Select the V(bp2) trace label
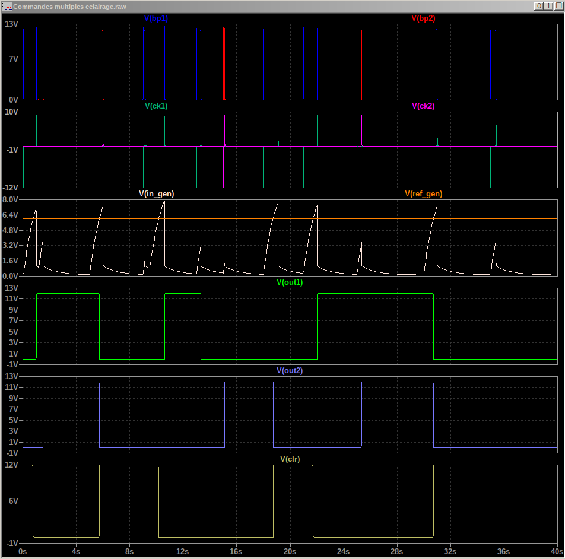565x559 pixels. click(x=423, y=18)
